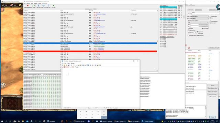Open Search menu in Memory Viewer
The width and height of the screenshot is (220, 123).
28,3
